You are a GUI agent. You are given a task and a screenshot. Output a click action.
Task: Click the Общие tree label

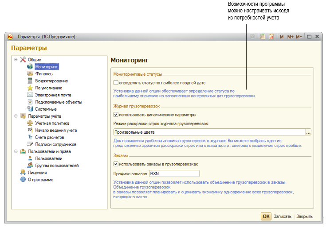tap(35, 60)
